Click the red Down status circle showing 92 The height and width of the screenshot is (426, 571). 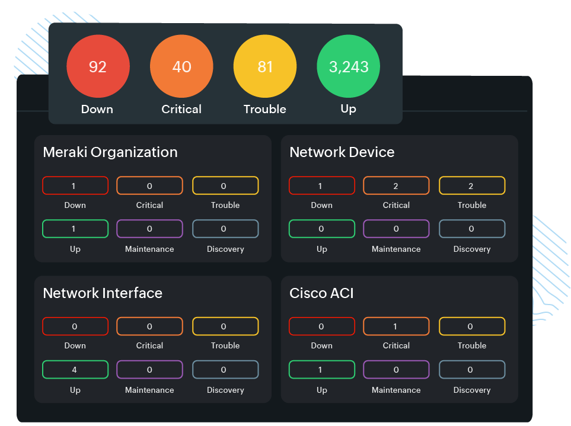(97, 66)
